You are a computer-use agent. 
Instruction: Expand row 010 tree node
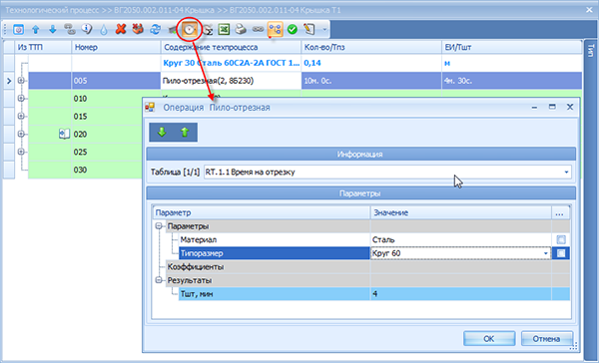[21, 99]
